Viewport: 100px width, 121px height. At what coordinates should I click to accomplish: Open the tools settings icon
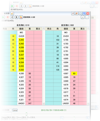73,14
